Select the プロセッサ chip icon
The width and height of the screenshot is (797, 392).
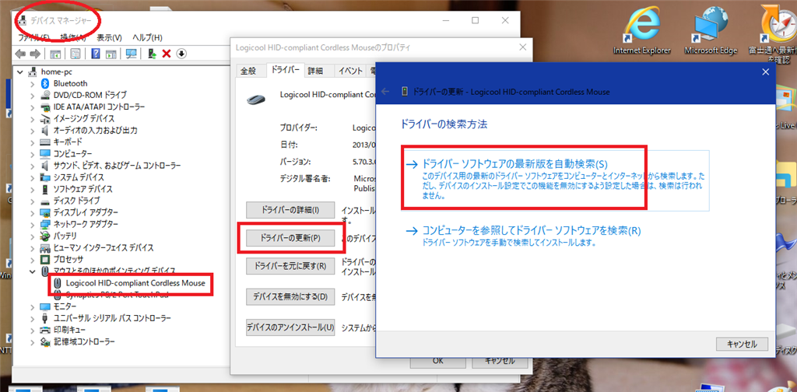pos(44,260)
